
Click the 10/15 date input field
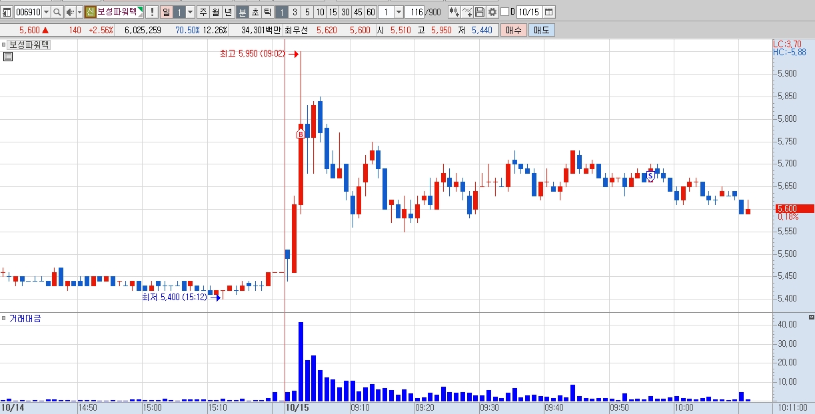coord(529,12)
